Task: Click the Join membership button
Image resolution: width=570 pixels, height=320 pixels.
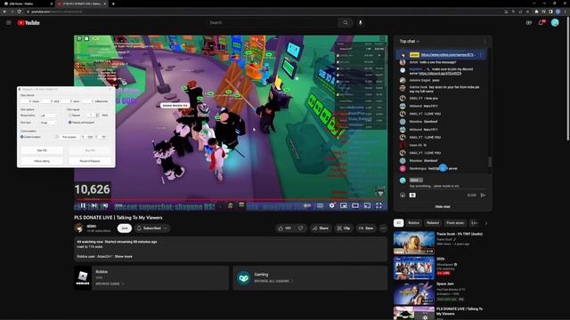Action: pos(125,228)
